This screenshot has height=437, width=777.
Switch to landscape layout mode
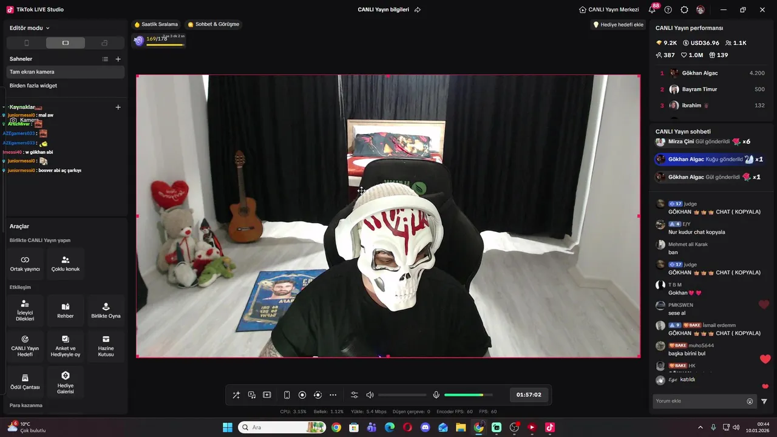(66, 43)
